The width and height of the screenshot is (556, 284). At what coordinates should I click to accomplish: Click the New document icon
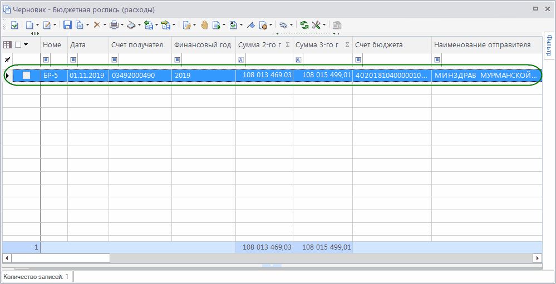point(29,25)
